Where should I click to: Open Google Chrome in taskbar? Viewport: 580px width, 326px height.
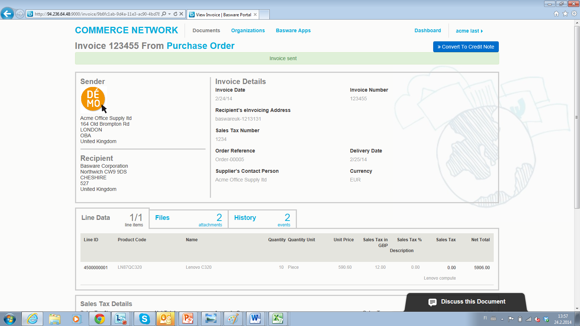pyautogui.click(x=99, y=319)
